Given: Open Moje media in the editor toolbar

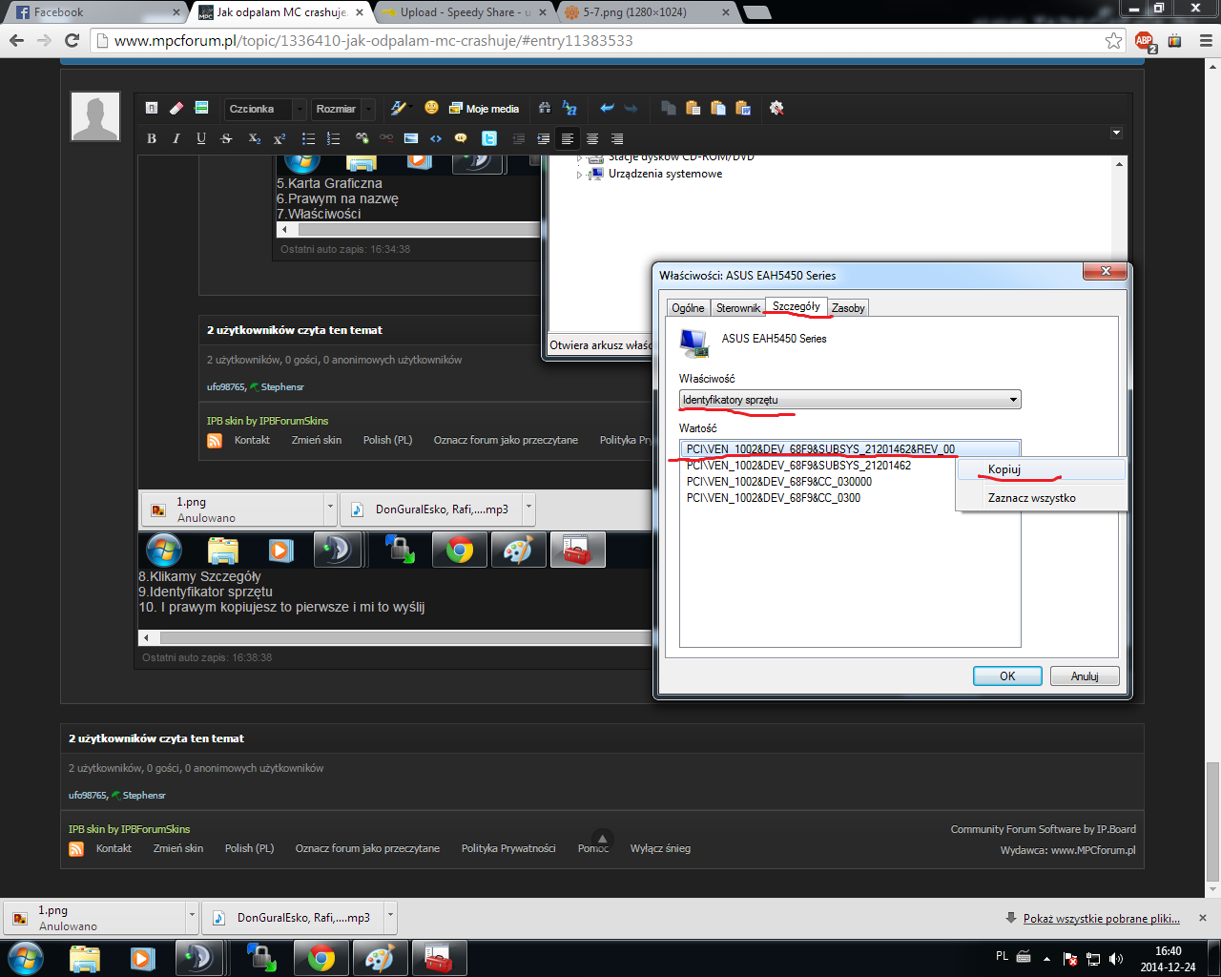Looking at the screenshot, I should click(484, 109).
